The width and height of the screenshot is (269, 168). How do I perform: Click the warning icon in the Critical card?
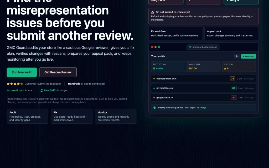click(x=225, y=69)
